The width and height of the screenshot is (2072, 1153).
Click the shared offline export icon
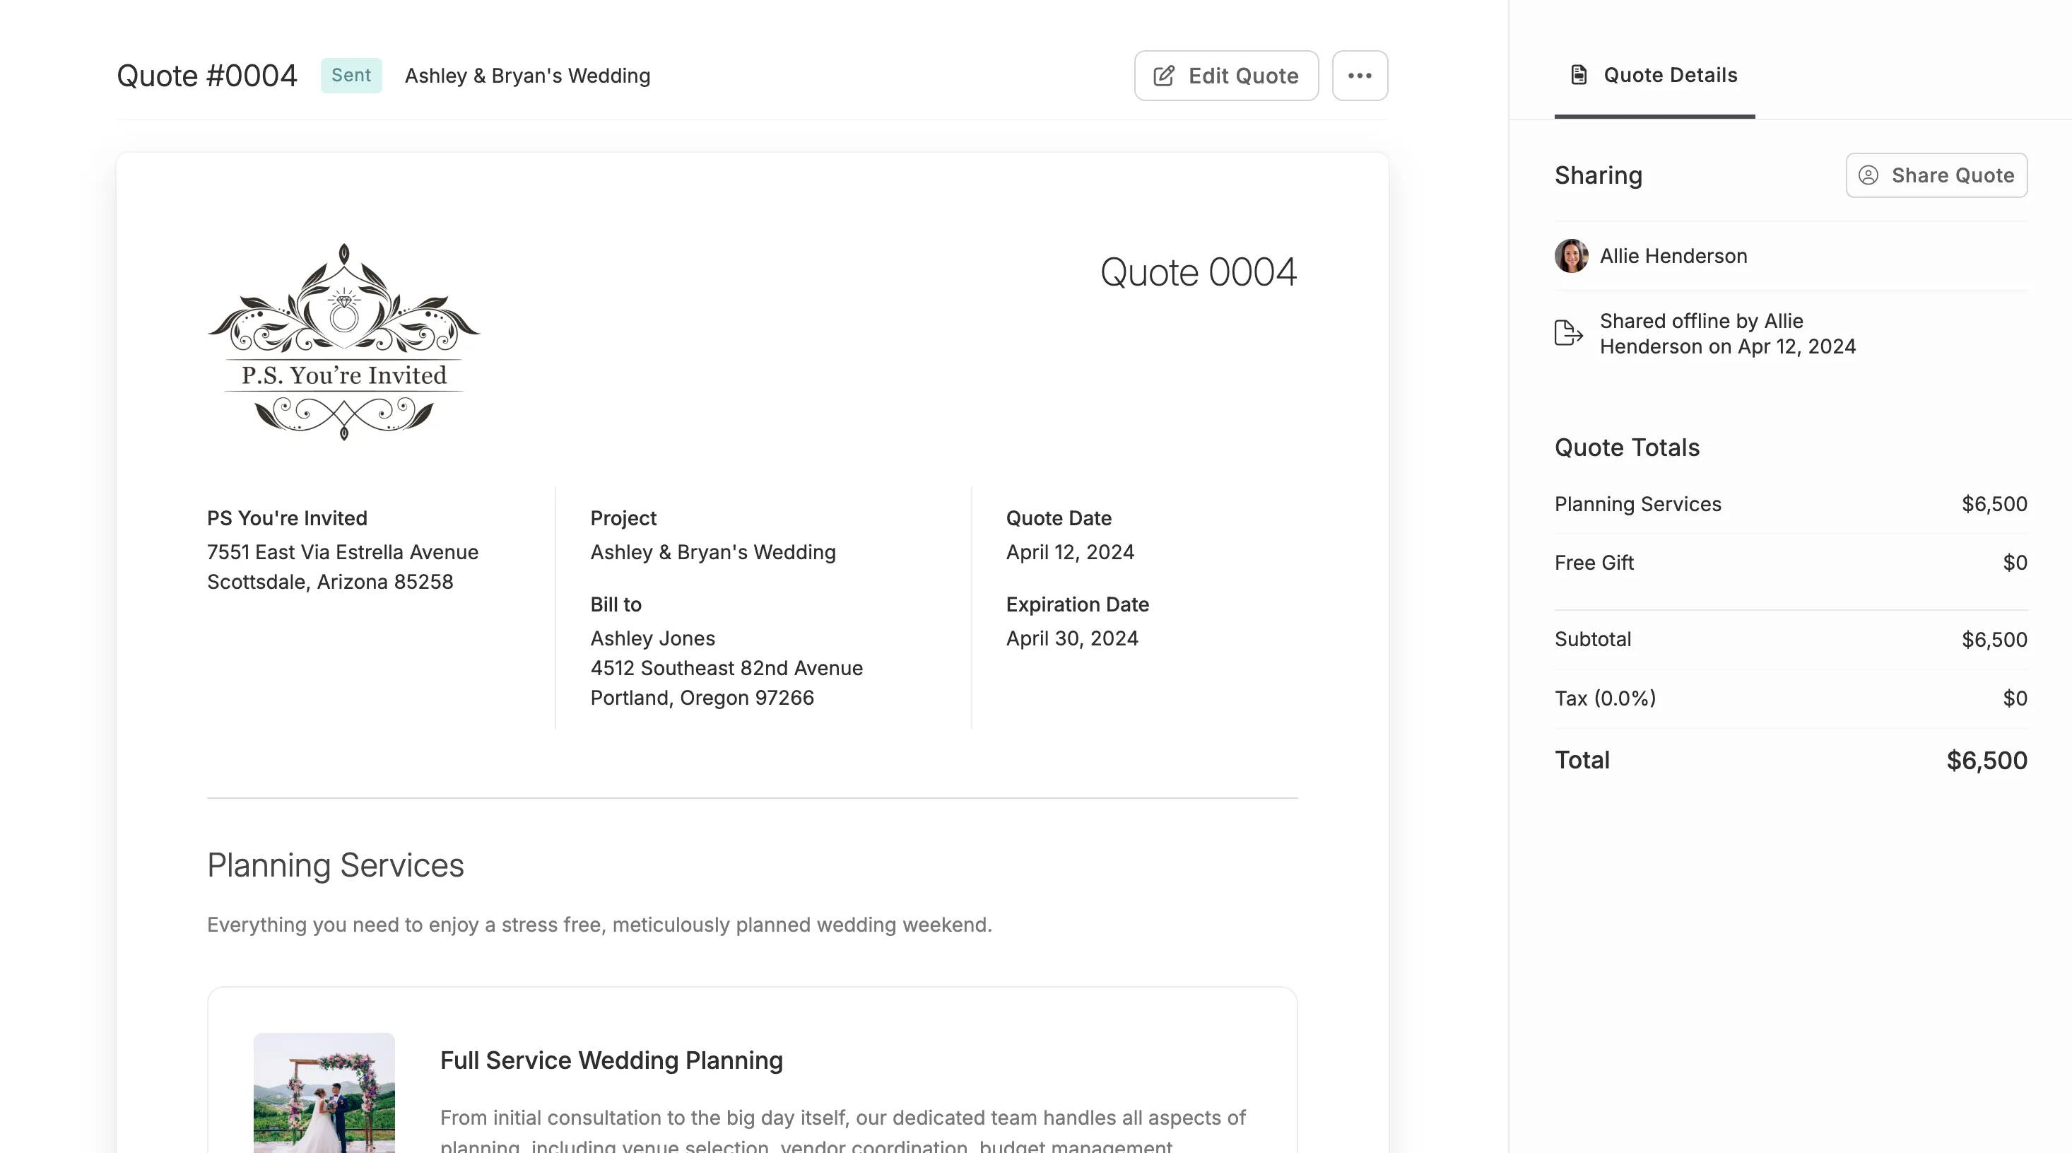1568,332
